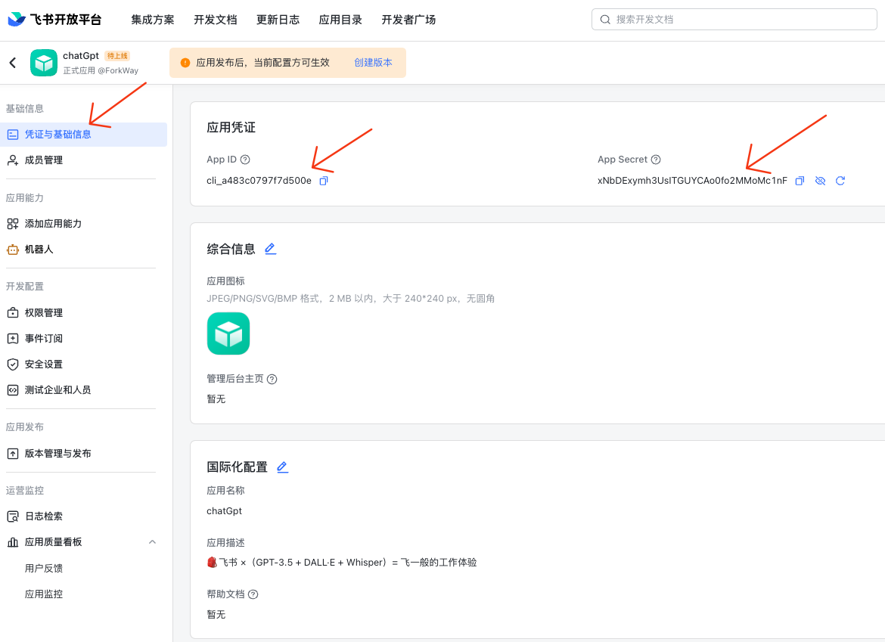
Task: Click the 版本管理与发布 upload icon
Action: tap(12, 454)
